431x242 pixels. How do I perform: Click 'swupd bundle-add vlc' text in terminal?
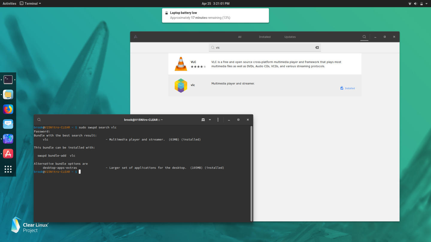pos(56,155)
